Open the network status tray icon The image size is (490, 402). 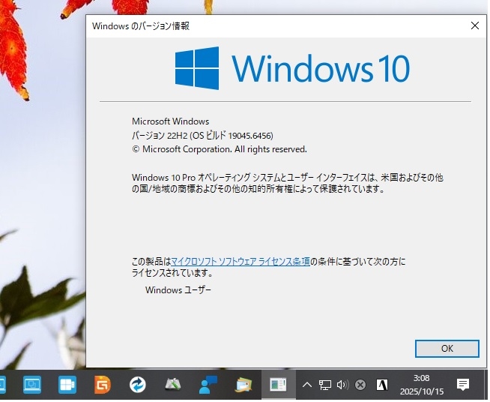click(326, 386)
